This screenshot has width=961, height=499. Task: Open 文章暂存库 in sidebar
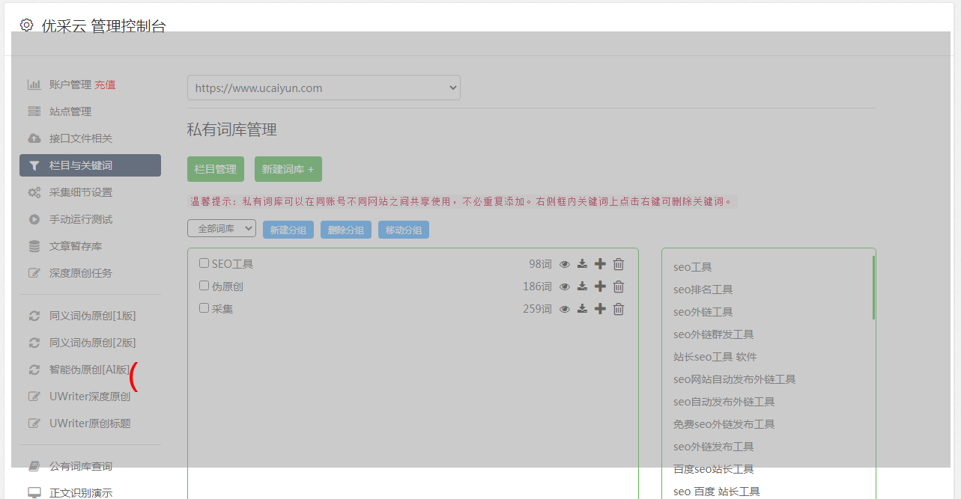(76, 246)
